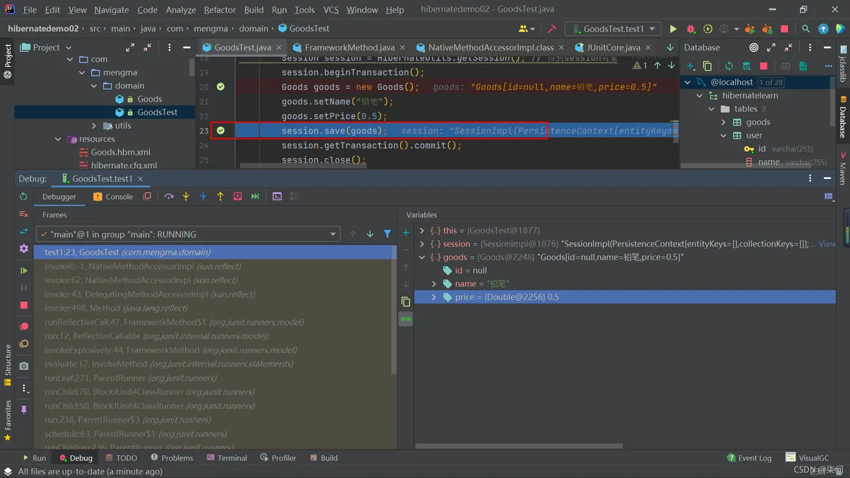The width and height of the screenshot is (850, 478).
Task: Get thread dump camera icon
Action: tap(24, 366)
